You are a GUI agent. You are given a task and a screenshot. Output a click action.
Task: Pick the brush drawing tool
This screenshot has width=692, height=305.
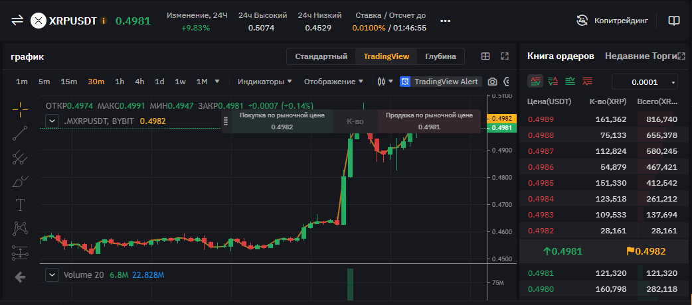click(21, 181)
